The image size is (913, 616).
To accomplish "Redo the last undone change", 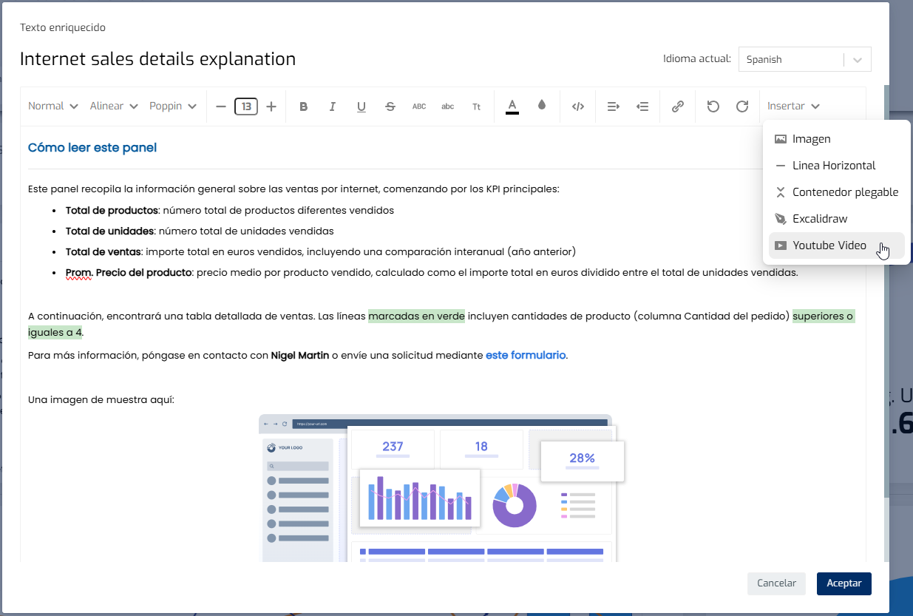I will pos(742,106).
